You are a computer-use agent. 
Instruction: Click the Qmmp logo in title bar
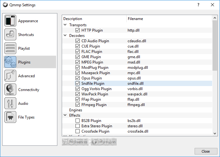pos(5,5)
